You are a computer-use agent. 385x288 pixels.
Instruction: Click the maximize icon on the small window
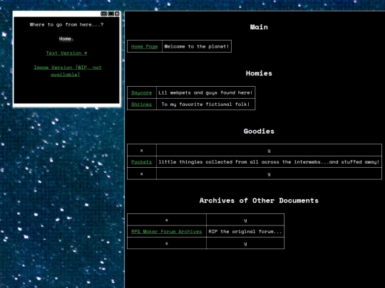[x=111, y=14]
